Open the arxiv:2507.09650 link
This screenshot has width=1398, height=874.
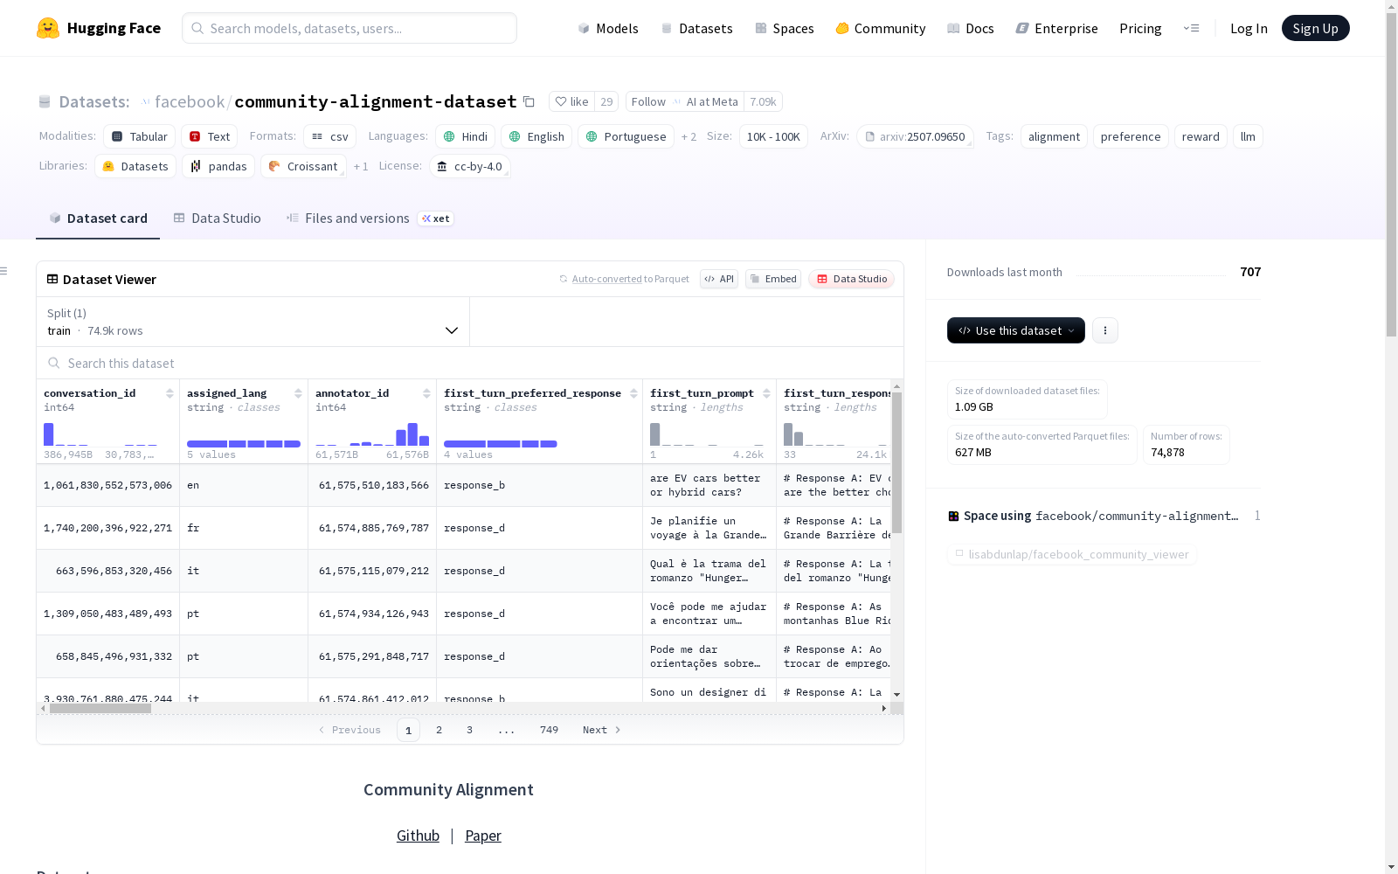(915, 136)
